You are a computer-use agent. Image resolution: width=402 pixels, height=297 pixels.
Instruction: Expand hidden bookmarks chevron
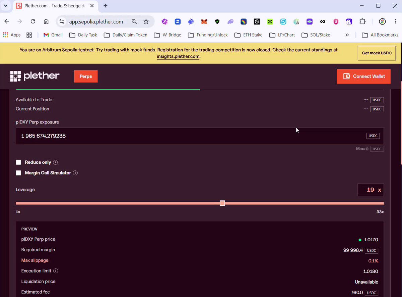point(347,35)
